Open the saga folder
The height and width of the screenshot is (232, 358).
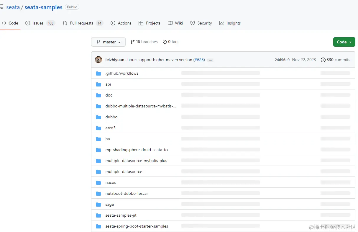click(x=110, y=204)
